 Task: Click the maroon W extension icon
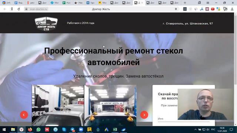(207, 9)
